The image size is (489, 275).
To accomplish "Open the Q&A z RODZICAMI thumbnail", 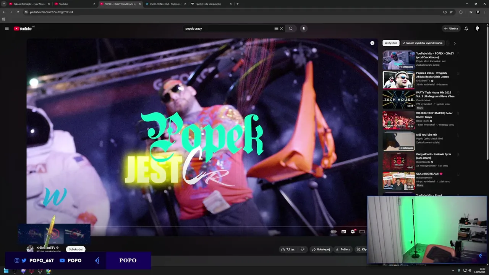I will pos(398,181).
